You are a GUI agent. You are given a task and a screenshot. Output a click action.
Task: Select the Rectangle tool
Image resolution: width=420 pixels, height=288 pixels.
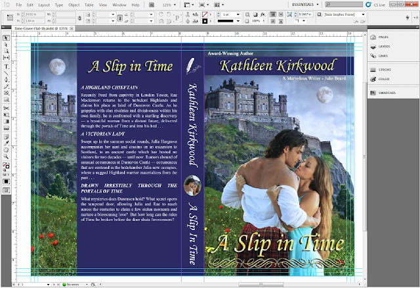click(6, 99)
